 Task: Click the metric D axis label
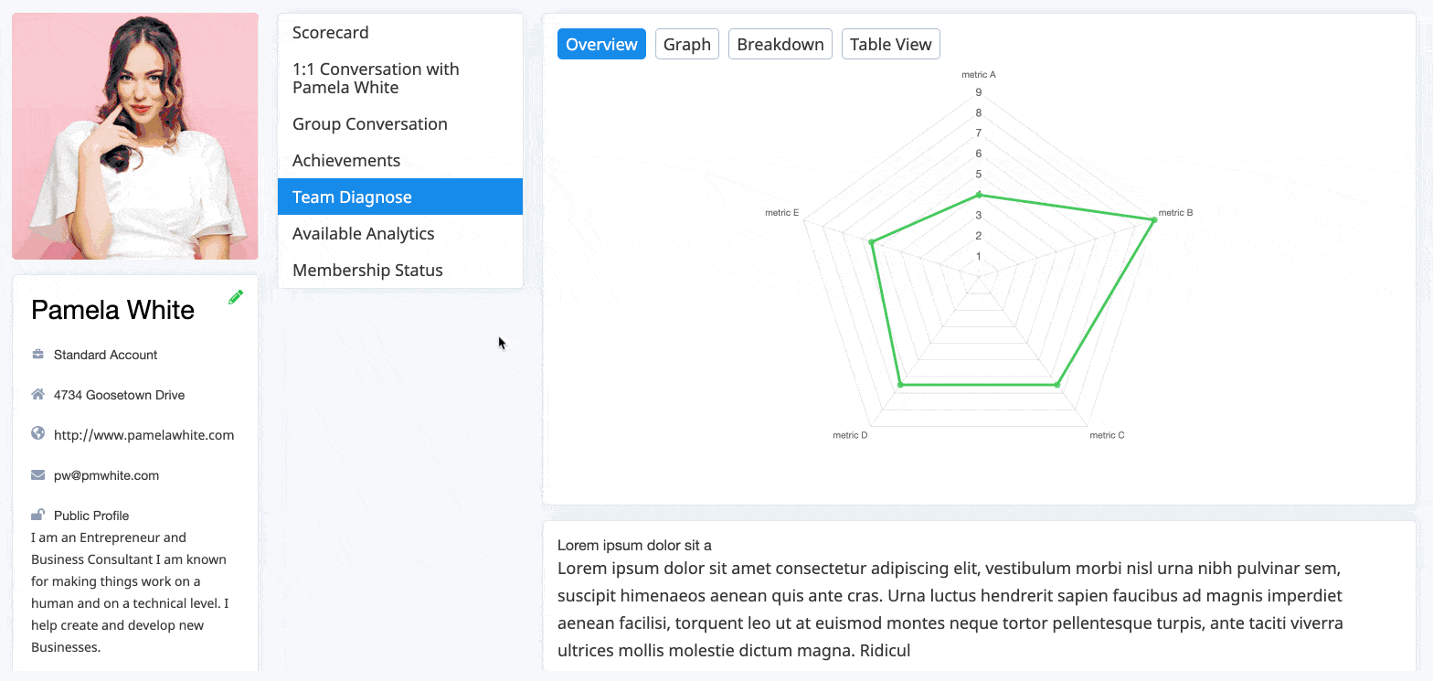point(850,435)
